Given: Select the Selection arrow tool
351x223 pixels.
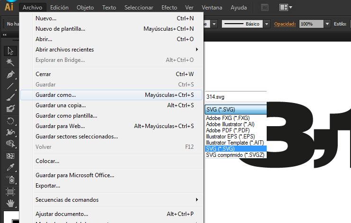Looking at the screenshot, I should pos(10,51).
